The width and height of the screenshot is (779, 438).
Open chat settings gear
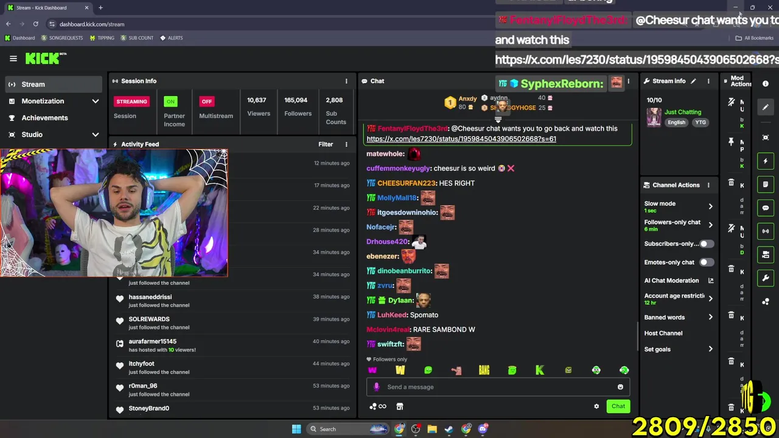point(596,406)
